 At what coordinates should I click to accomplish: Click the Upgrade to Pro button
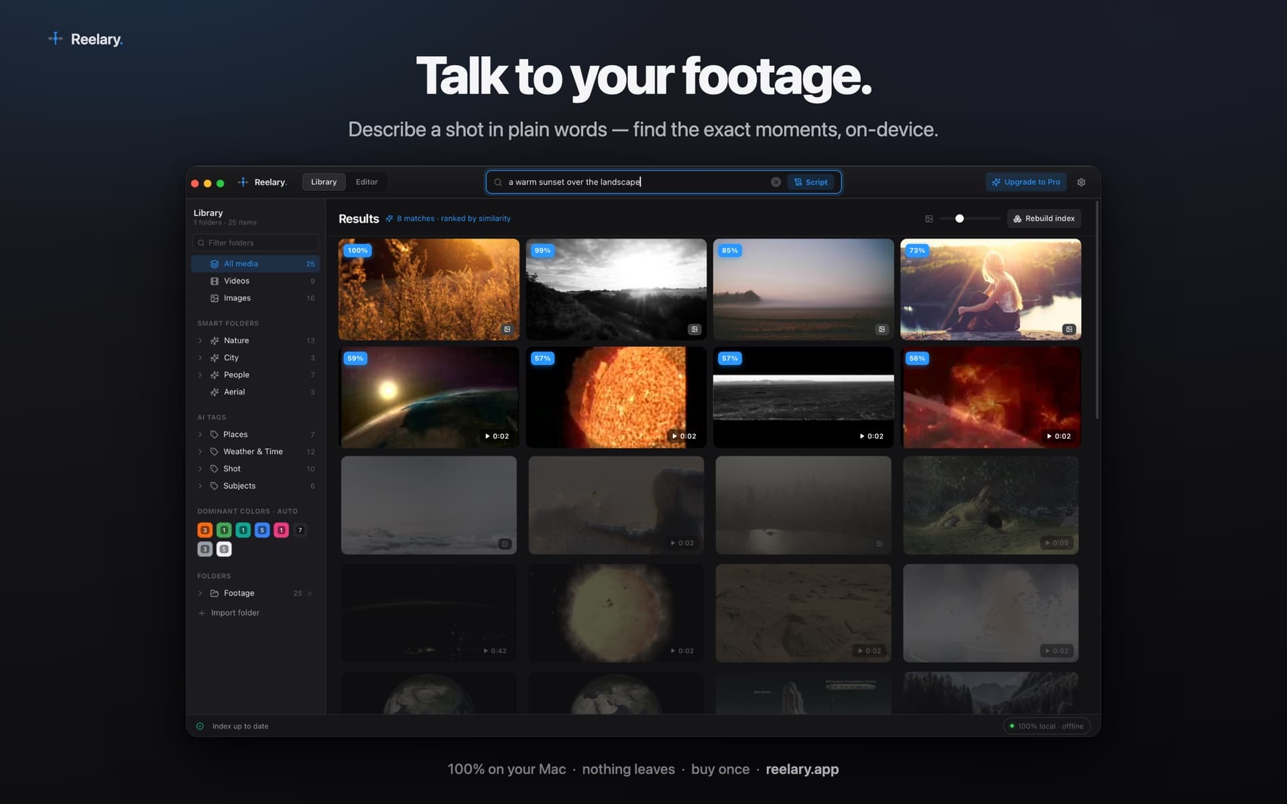pyautogui.click(x=1026, y=182)
